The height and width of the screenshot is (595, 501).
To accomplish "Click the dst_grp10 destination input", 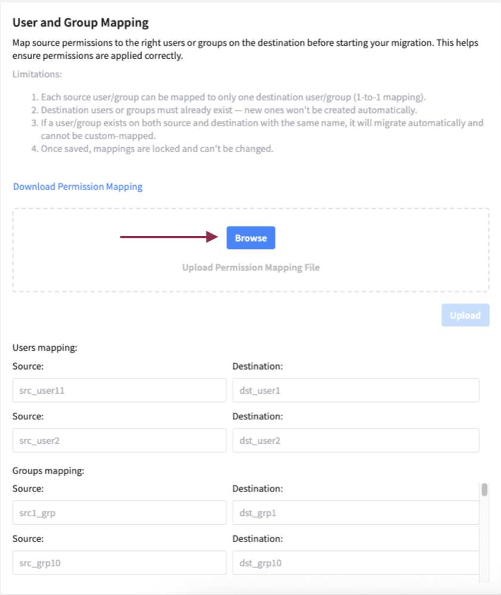I will pyautogui.click(x=356, y=562).
